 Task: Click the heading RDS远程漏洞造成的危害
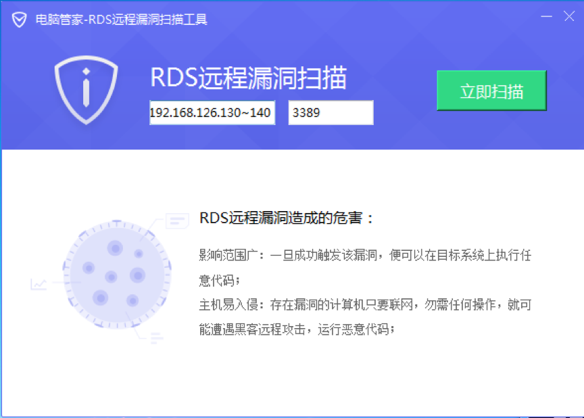286,218
